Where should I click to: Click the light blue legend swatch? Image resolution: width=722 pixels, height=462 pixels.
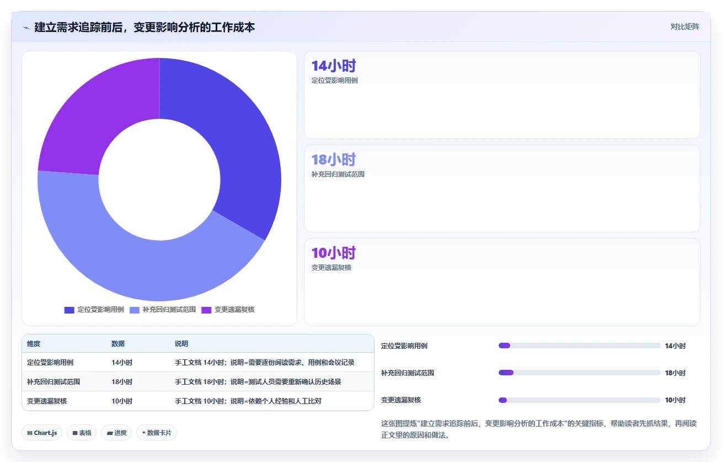pyautogui.click(x=135, y=310)
